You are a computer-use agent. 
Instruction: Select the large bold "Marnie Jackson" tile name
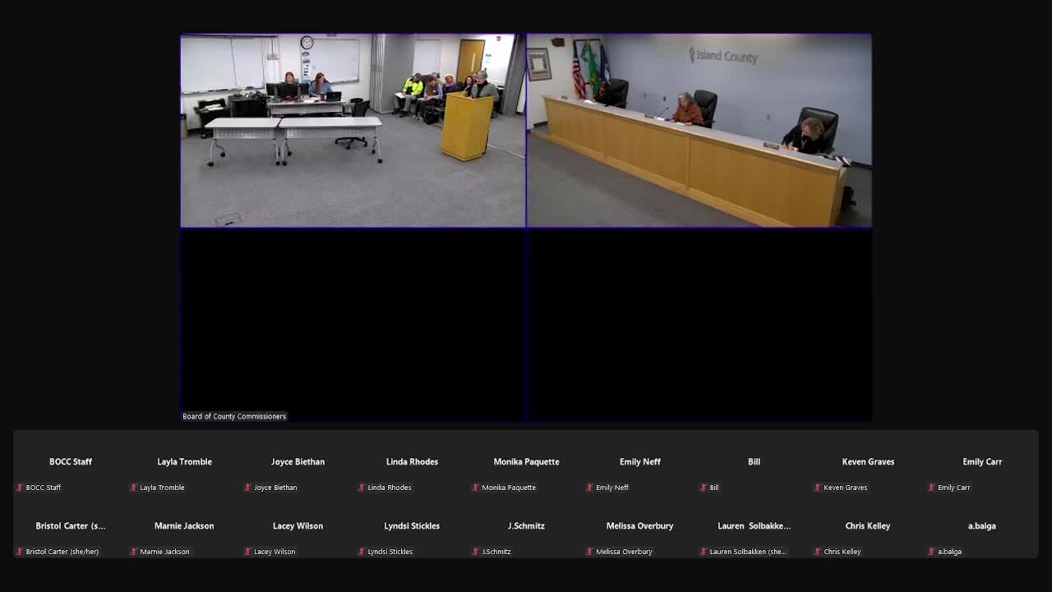point(184,526)
